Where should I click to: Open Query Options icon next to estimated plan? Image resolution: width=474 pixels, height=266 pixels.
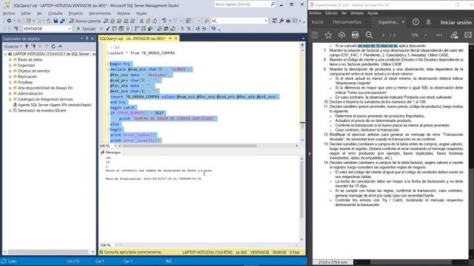click(121, 29)
